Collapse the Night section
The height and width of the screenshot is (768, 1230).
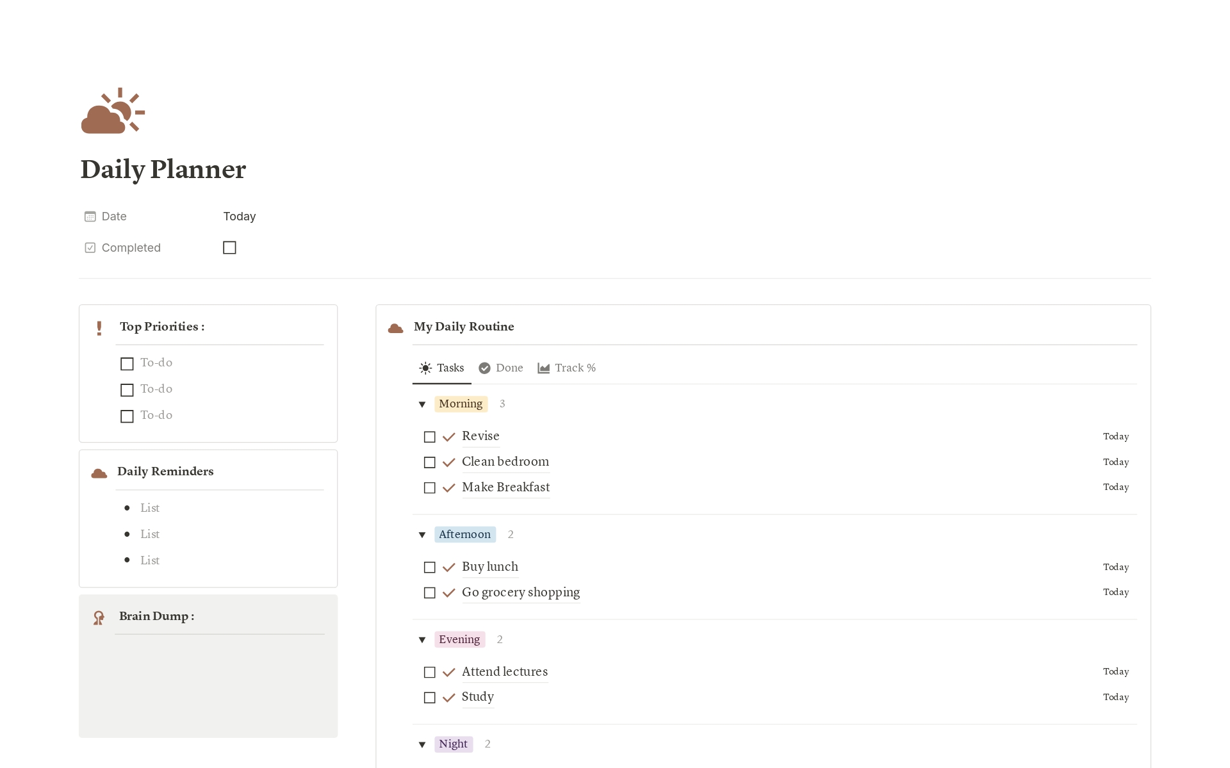coord(422,744)
